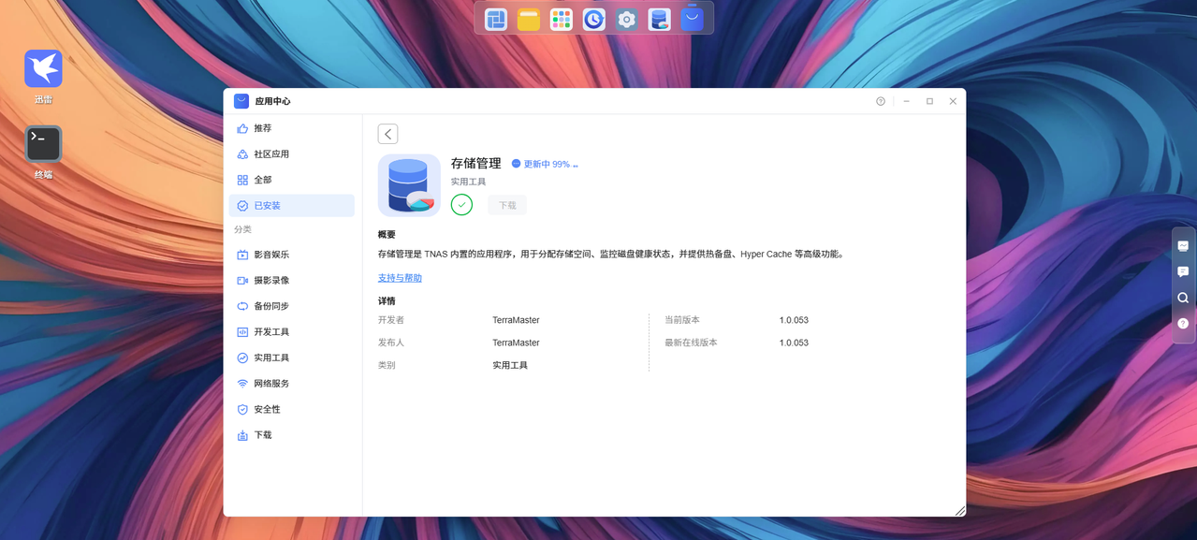Click the 分类 sidebar section label
1197x540 pixels.
pos(242,229)
